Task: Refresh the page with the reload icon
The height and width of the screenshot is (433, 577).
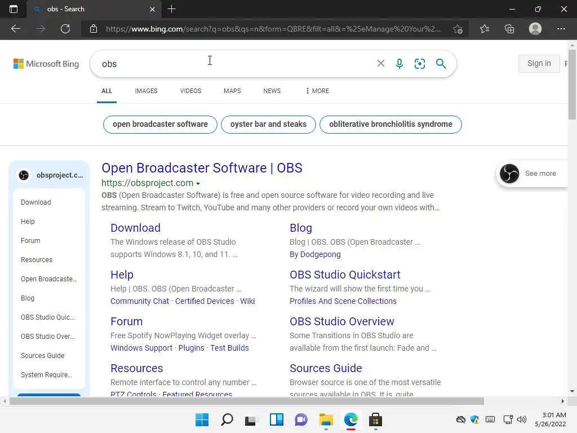Action: [65, 29]
